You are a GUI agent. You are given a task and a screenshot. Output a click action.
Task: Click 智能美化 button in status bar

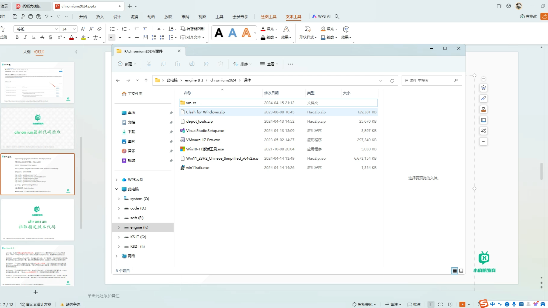click(x=364, y=304)
